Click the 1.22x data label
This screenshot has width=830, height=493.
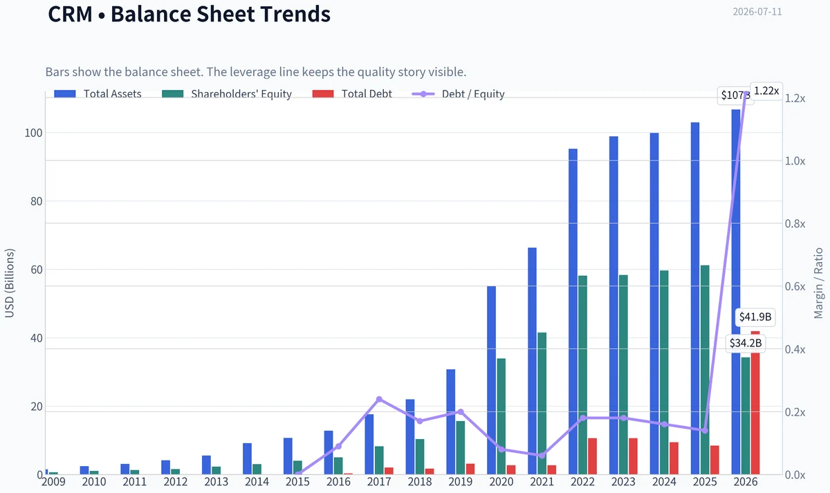[x=766, y=91]
